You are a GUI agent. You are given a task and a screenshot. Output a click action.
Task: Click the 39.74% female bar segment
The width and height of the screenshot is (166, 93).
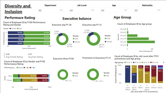pos(16,36)
